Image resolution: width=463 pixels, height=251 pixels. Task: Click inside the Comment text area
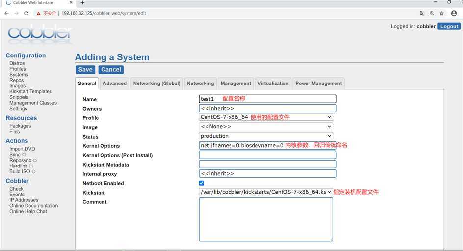click(266, 220)
